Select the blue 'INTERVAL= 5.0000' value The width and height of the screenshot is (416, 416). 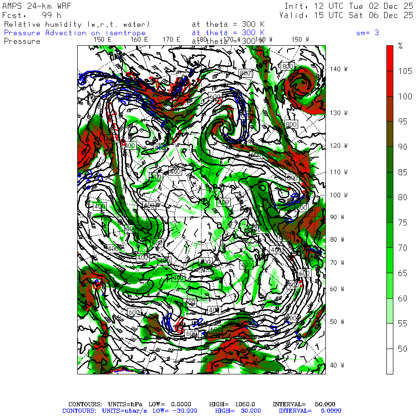click(310, 411)
